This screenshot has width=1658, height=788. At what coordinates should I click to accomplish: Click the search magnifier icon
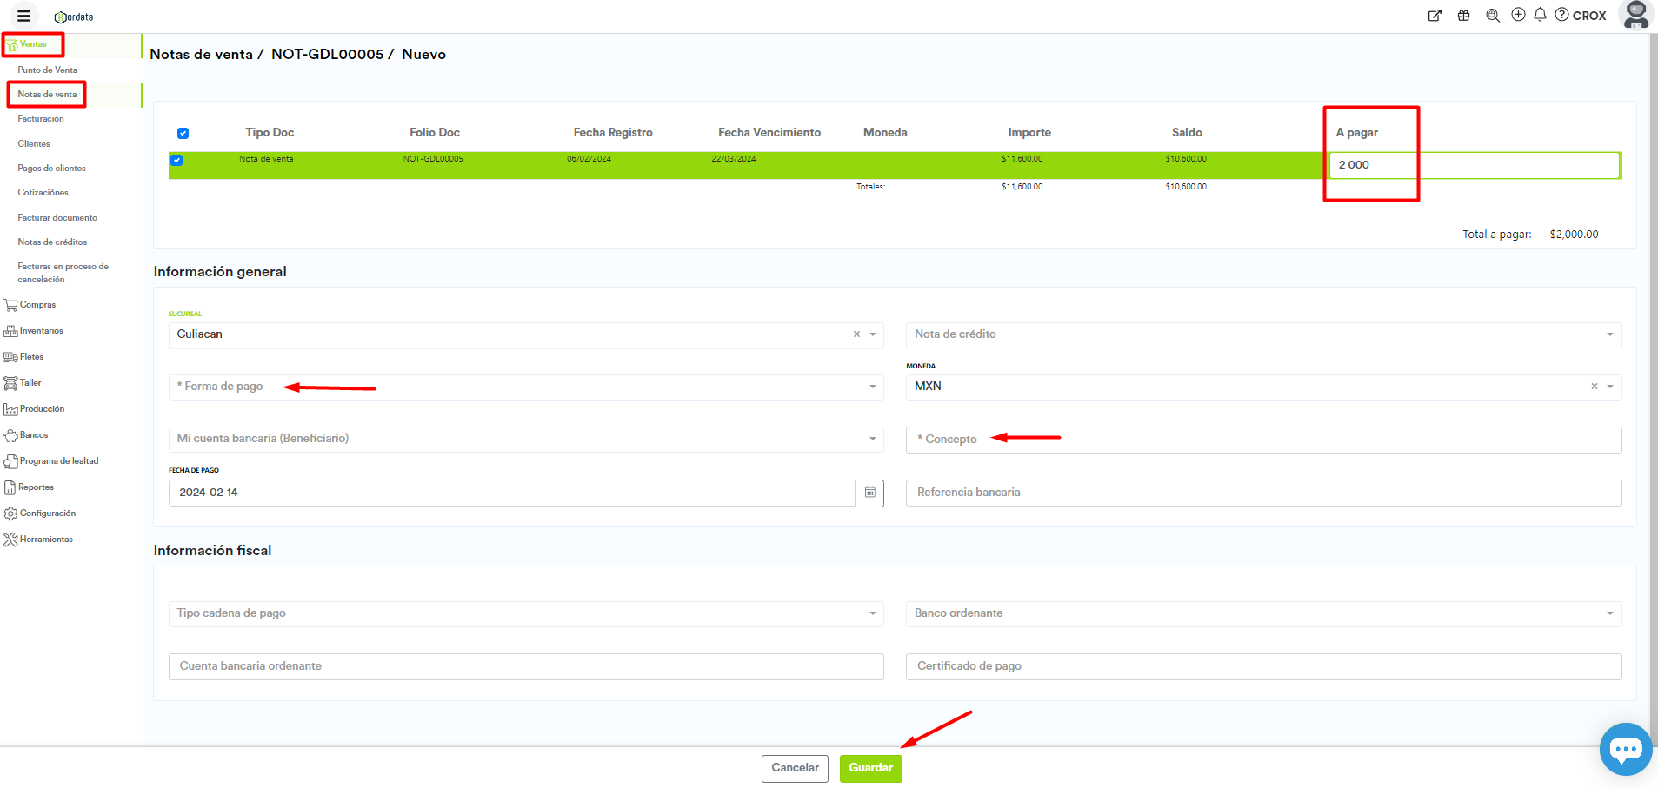click(x=1493, y=16)
